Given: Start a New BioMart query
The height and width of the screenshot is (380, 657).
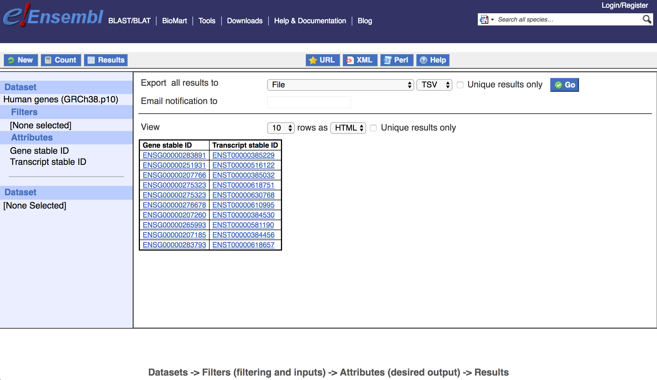Looking at the screenshot, I should pos(21,60).
